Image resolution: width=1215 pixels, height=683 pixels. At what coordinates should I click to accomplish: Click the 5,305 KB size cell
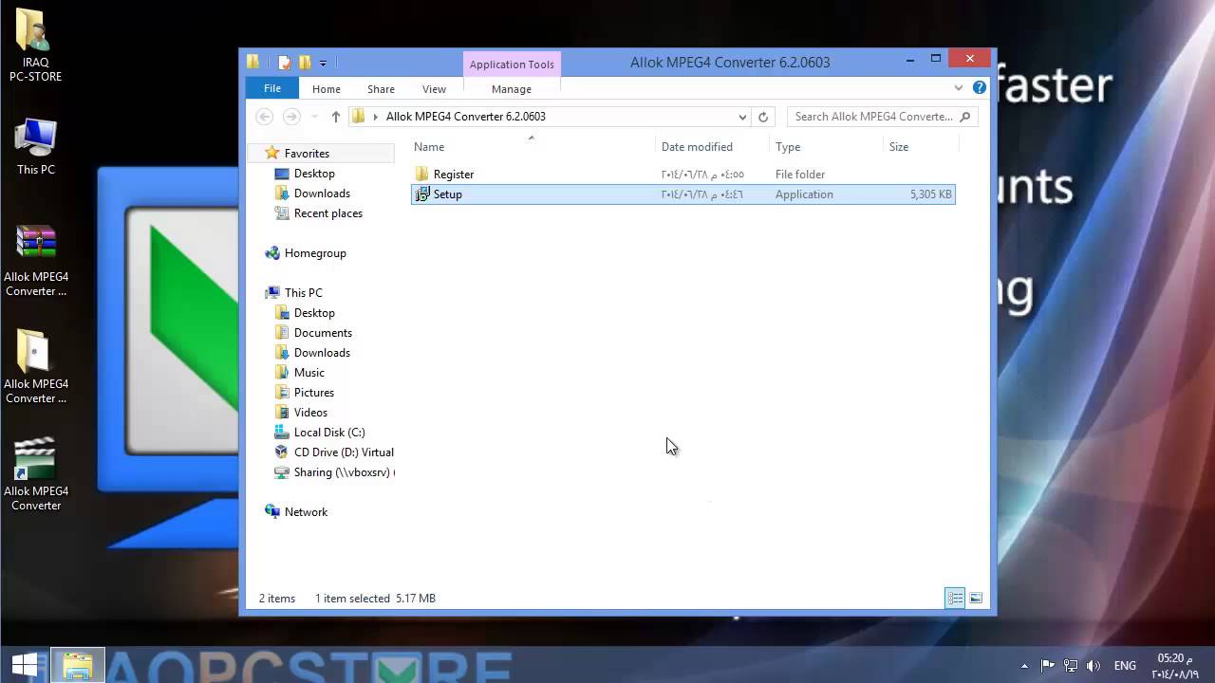point(930,194)
